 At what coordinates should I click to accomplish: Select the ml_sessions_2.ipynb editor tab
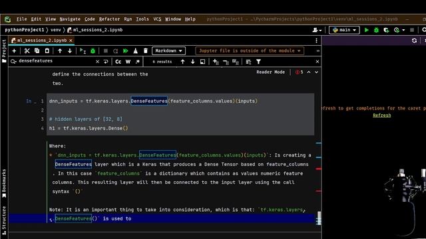(x=41, y=40)
